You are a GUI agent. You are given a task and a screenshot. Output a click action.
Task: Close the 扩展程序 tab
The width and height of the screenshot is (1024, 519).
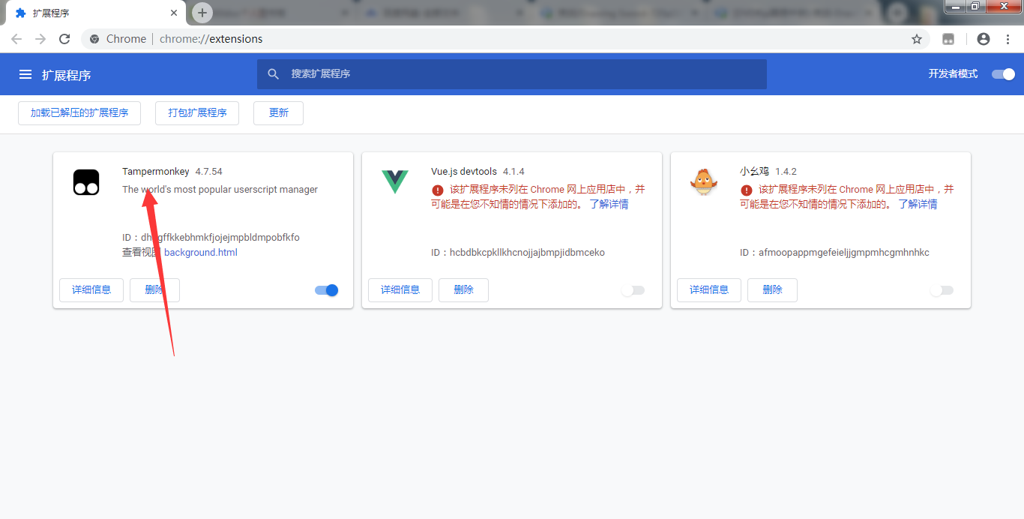(x=174, y=13)
